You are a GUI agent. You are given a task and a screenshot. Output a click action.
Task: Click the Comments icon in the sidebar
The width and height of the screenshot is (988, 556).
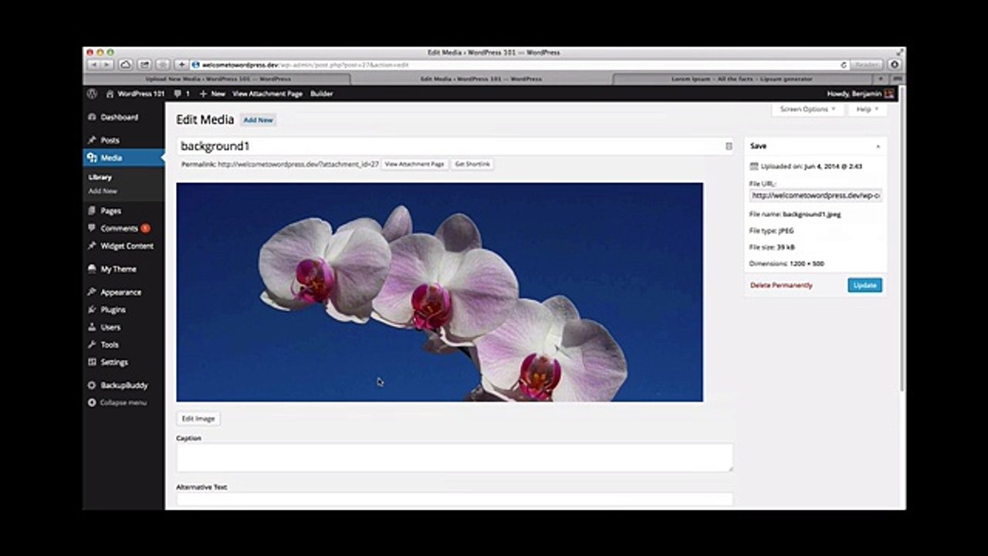[x=92, y=229]
